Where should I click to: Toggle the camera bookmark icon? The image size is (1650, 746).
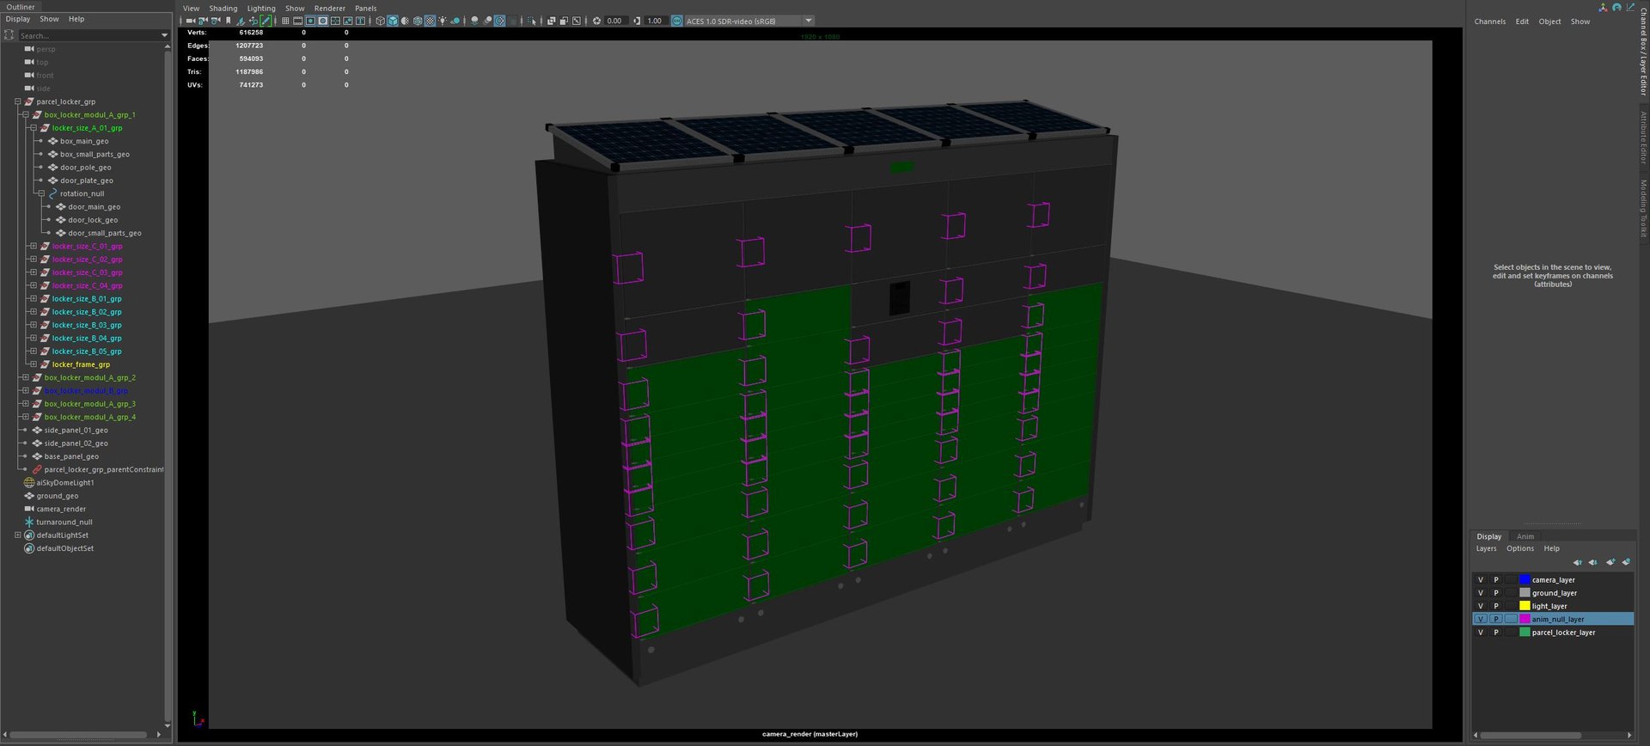coord(228,21)
